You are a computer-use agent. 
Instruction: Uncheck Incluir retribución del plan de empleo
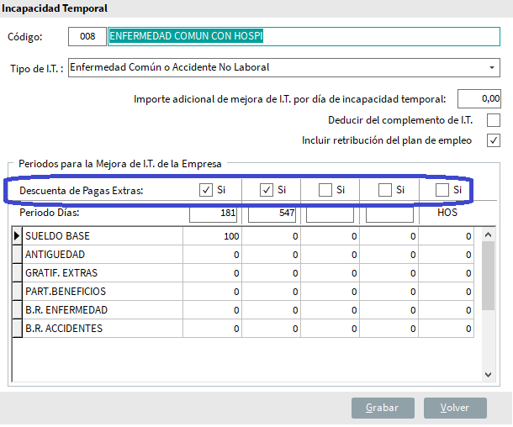point(494,140)
